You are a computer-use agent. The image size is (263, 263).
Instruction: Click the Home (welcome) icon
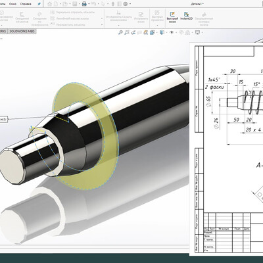(x=49, y=4)
